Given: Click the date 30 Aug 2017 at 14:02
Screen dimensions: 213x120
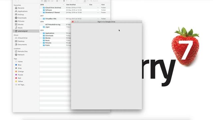Looking at the screenshot, I should point(74,19).
